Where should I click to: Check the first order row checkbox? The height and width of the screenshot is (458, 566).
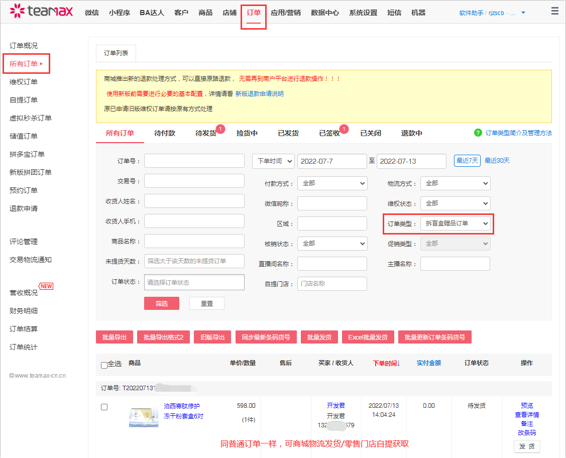click(104, 407)
